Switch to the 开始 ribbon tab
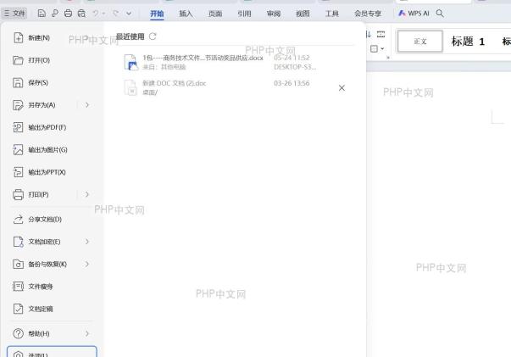511x357 pixels. [x=157, y=14]
